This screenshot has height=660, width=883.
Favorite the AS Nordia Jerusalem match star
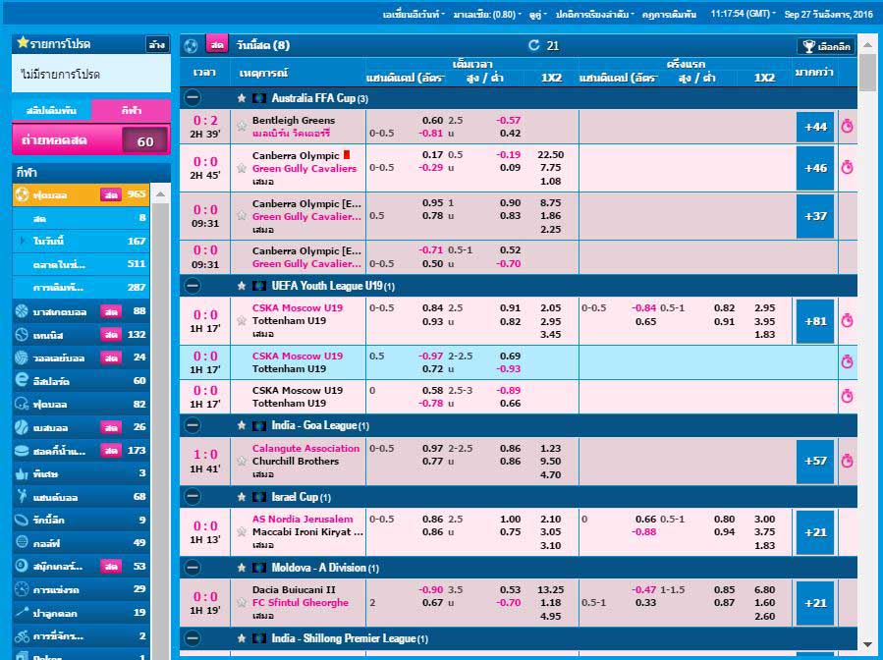[x=242, y=531]
